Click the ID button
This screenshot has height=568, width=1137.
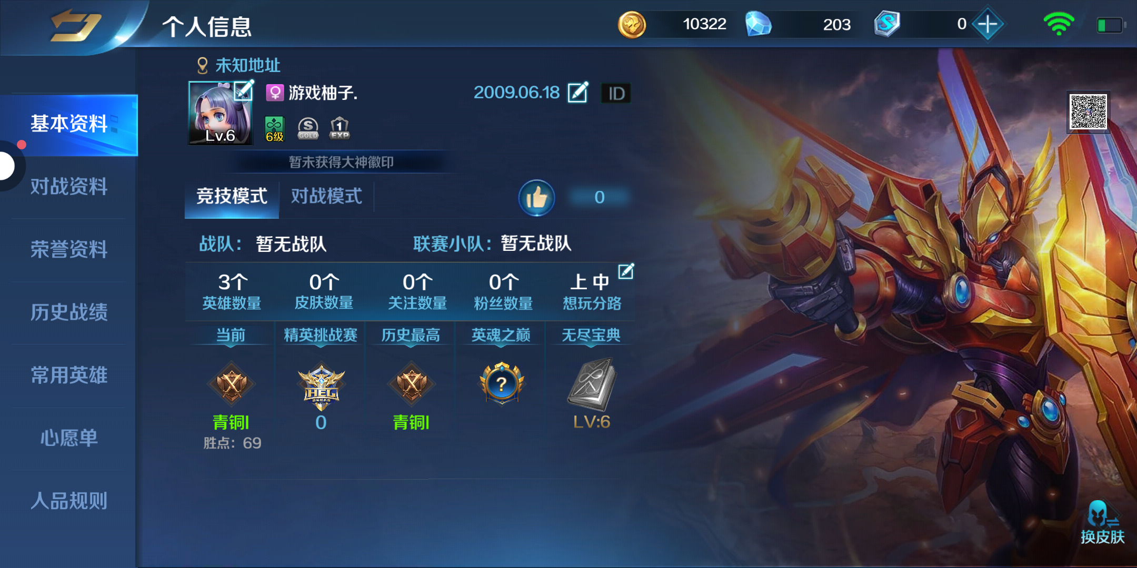click(x=616, y=94)
